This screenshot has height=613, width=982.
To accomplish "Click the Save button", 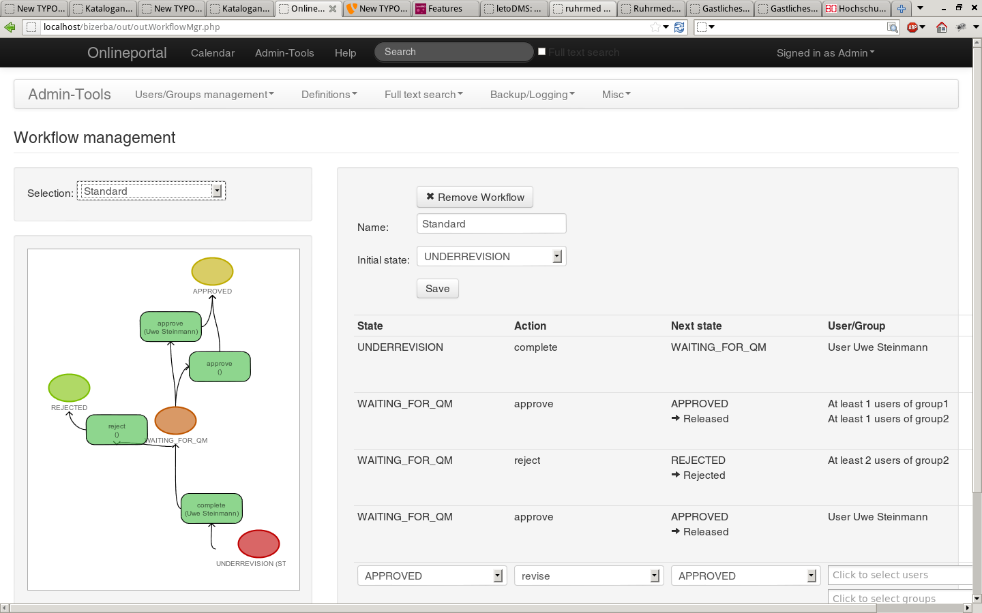I will coord(437,289).
